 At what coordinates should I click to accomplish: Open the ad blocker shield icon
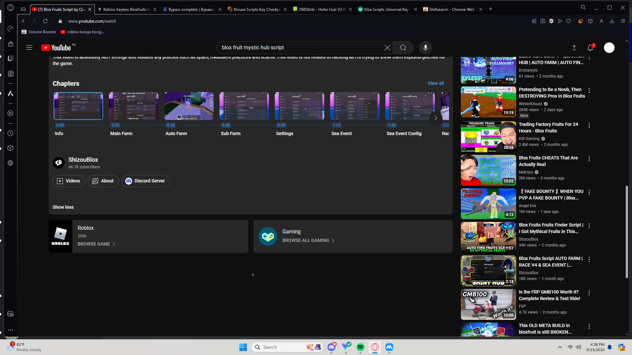[x=551, y=21]
